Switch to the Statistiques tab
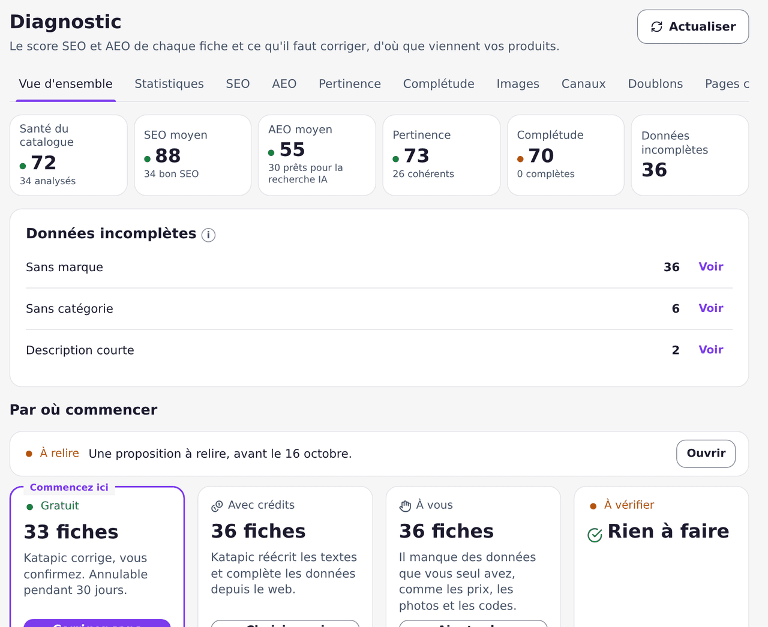768x627 pixels. (169, 84)
